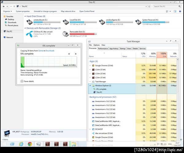Viewport: 184px width, 153px height.
Task: Open the address bar history dropdown
Action: (146, 6)
